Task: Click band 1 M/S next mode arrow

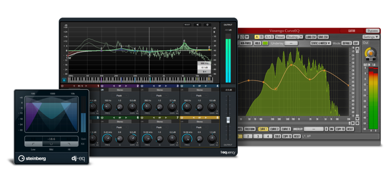Action: click(x=86, y=86)
